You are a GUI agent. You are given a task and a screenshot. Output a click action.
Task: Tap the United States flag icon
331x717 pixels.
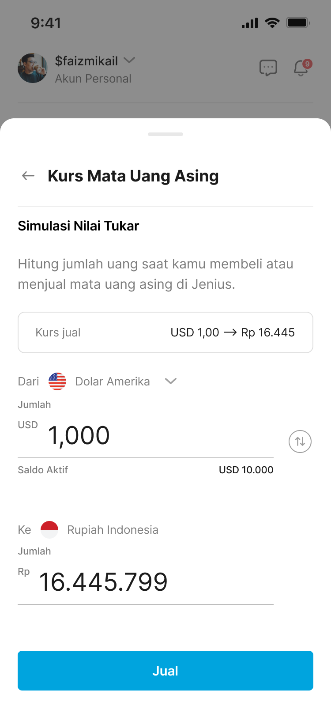point(57,381)
